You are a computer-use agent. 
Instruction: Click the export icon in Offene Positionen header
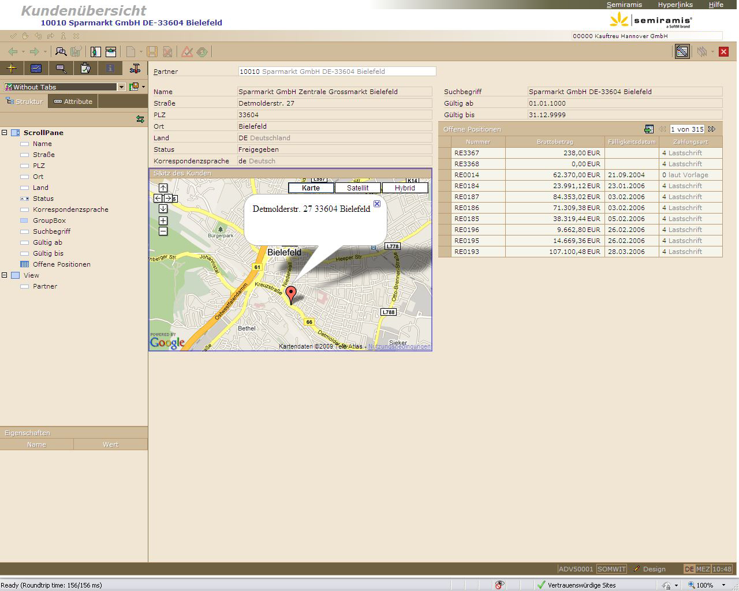coord(649,129)
